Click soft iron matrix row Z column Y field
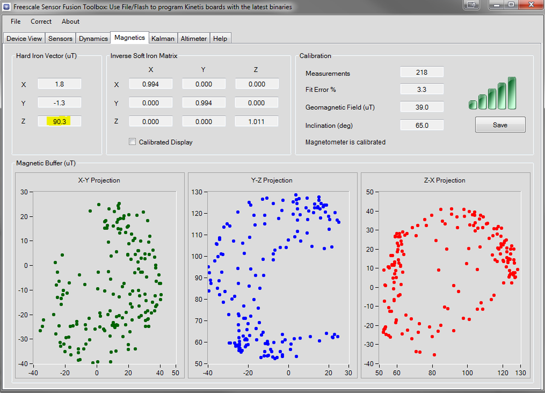Image resolution: width=545 pixels, height=393 pixels. coord(204,122)
